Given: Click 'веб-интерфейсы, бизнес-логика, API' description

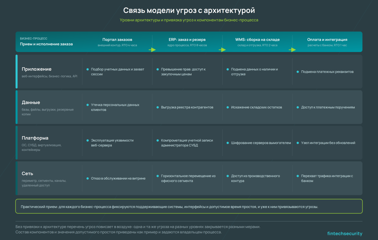Looking at the screenshot, I should pyautogui.click(x=49, y=76).
